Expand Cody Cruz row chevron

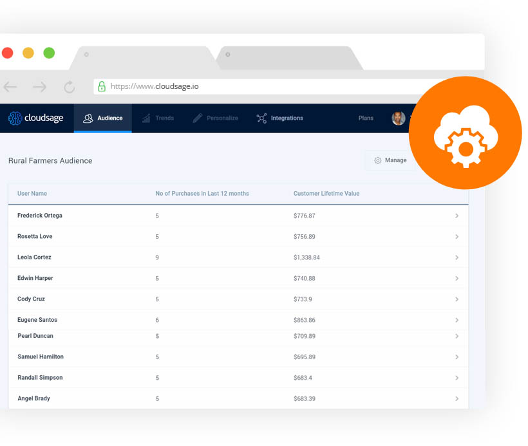coord(457,299)
